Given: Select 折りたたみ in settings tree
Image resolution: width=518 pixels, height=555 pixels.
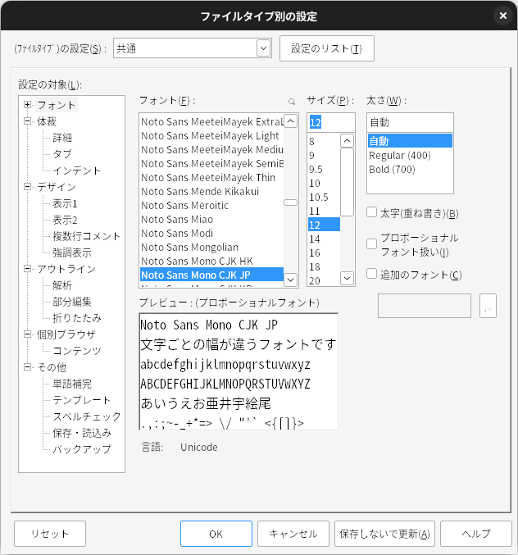Looking at the screenshot, I should tap(77, 318).
